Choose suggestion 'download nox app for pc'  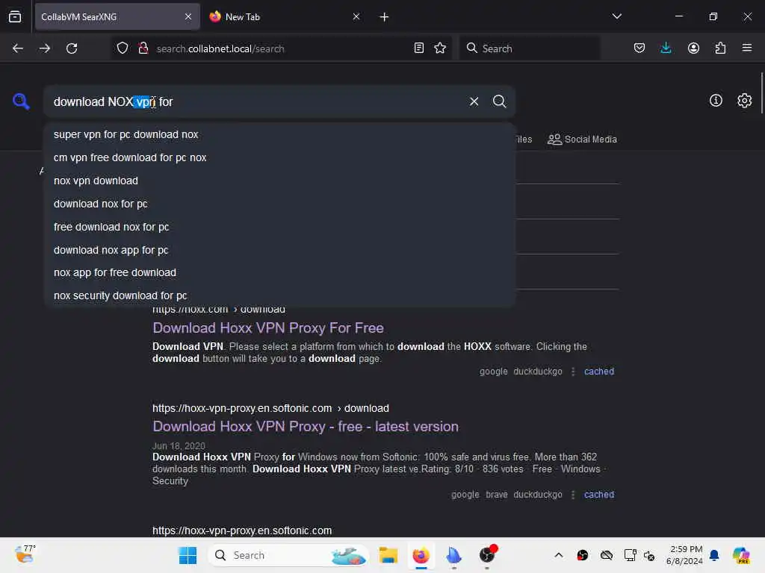point(279,250)
